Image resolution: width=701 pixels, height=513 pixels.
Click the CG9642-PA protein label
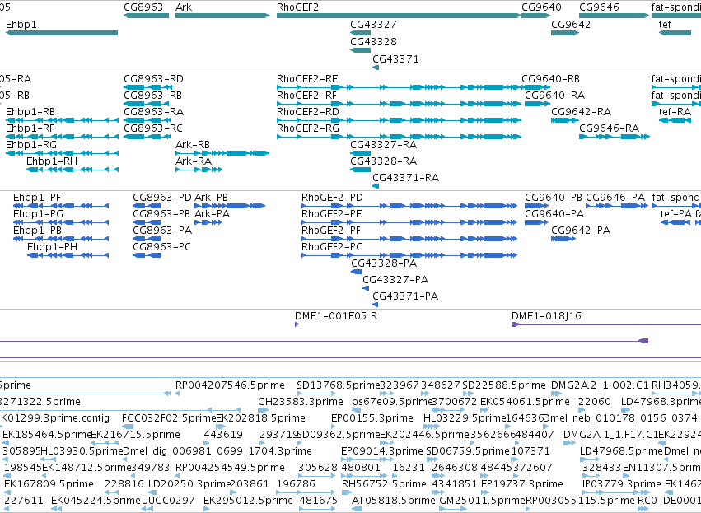point(581,231)
